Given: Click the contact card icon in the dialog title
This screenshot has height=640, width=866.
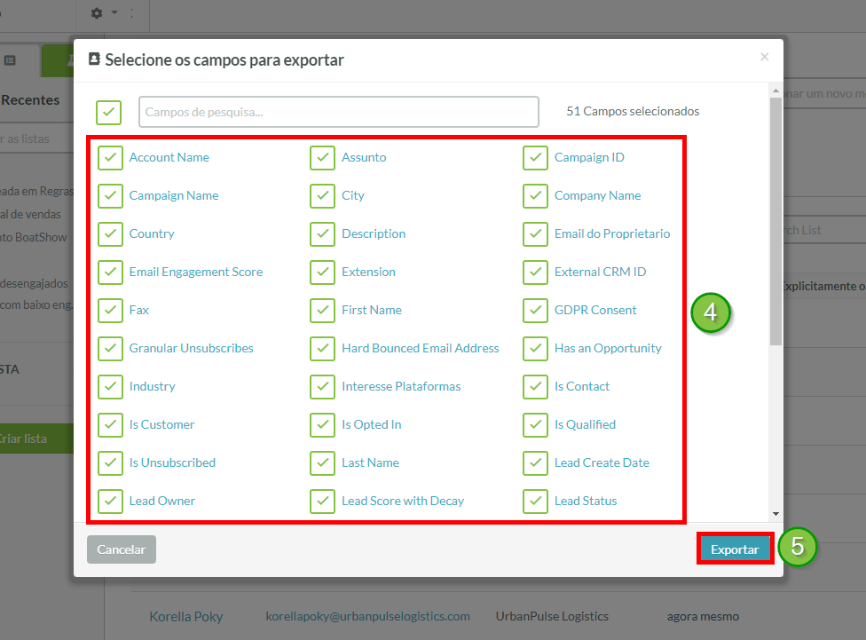Looking at the screenshot, I should coord(94,59).
